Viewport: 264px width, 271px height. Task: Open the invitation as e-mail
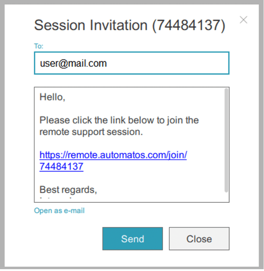pos(59,211)
